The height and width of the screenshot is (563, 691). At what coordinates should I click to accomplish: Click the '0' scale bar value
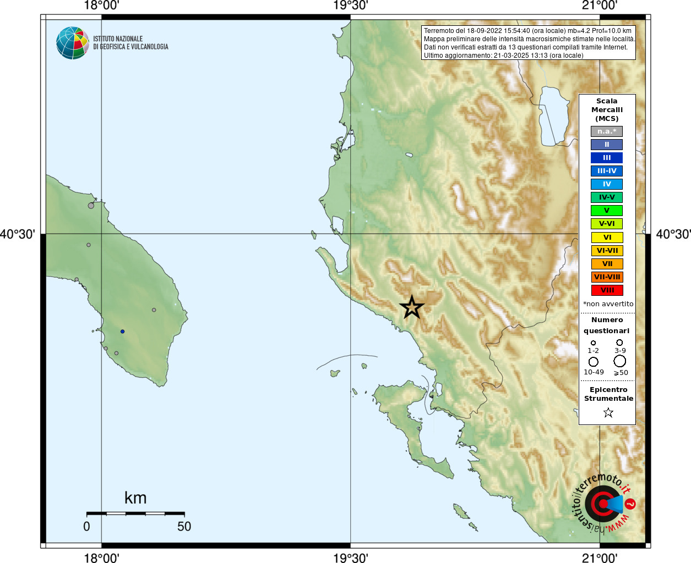point(86,526)
